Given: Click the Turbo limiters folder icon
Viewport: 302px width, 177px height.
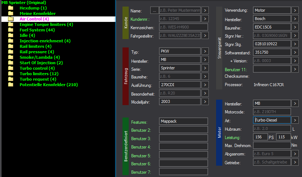Looking at the screenshot, I should pos(11,74).
